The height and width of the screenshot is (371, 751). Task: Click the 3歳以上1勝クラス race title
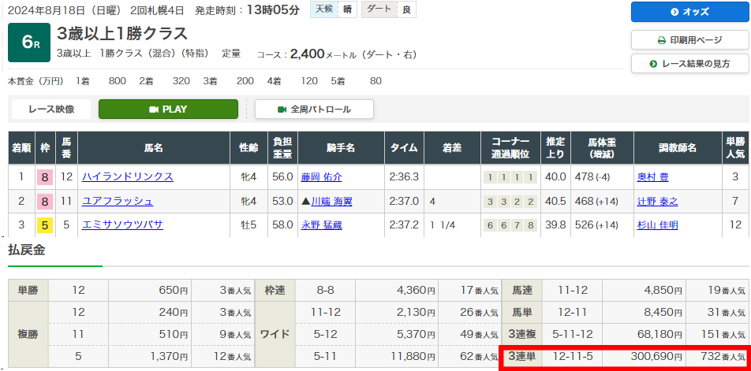pos(122,33)
